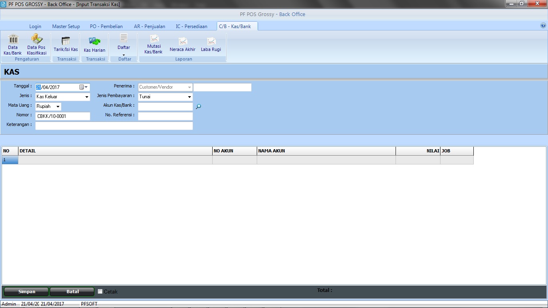Open Neraca Akhir report
Image resolution: width=548 pixels, height=308 pixels.
(183, 44)
